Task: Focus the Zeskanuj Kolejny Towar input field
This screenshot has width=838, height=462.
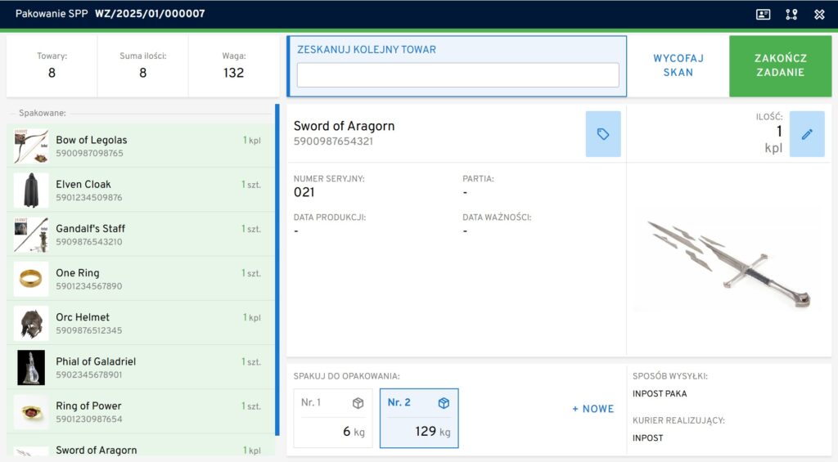Action: tap(457, 75)
